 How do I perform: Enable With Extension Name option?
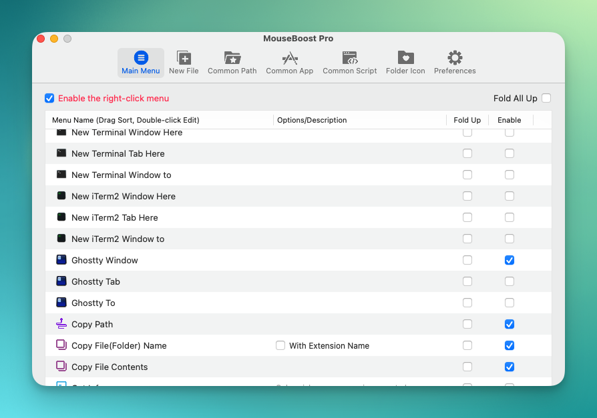click(x=280, y=345)
